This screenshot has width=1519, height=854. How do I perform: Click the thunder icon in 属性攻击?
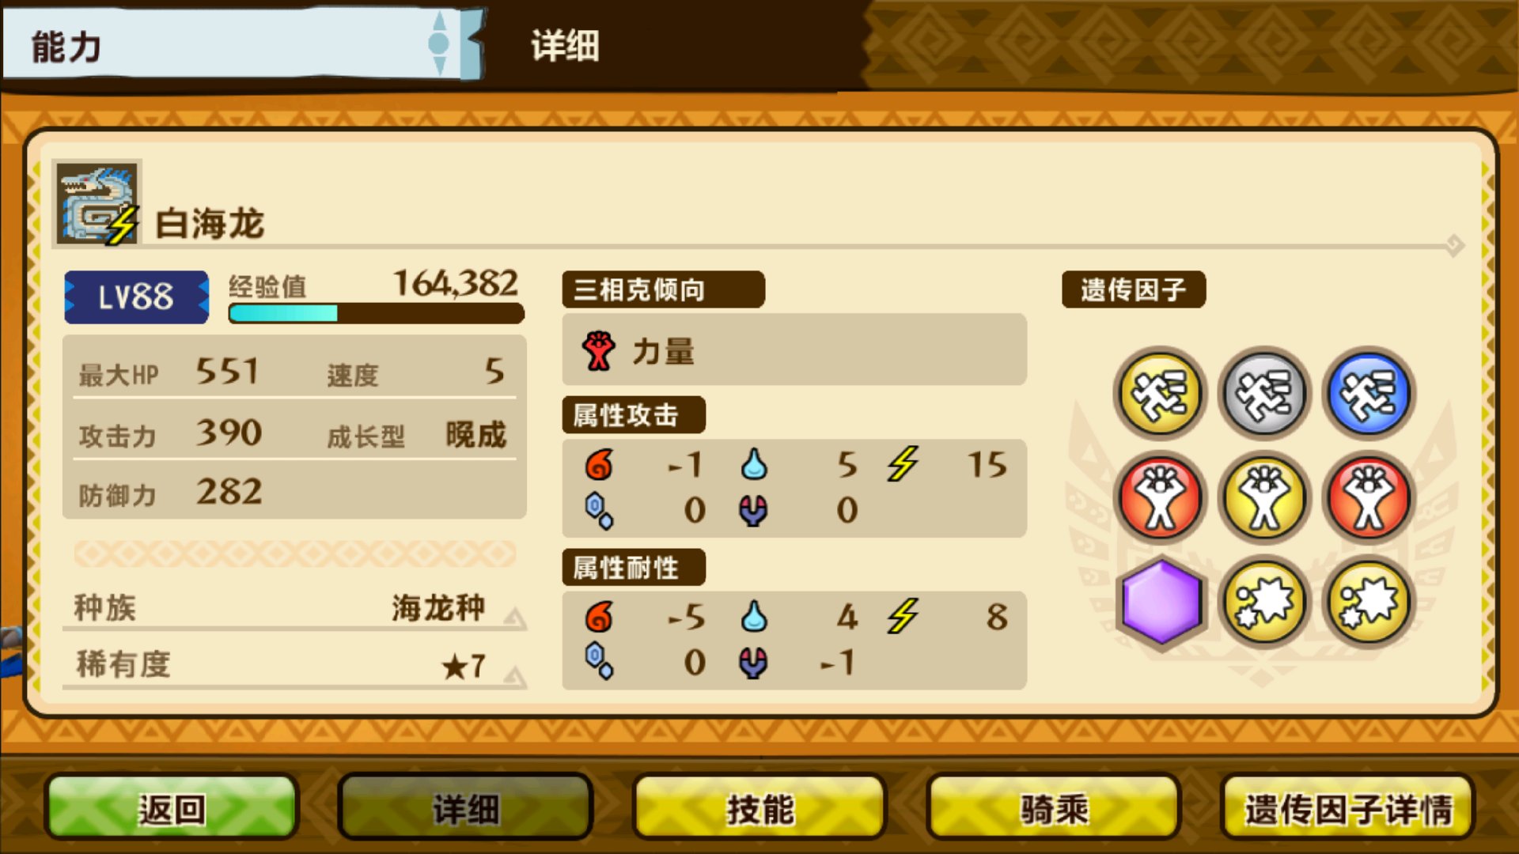coord(903,464)
